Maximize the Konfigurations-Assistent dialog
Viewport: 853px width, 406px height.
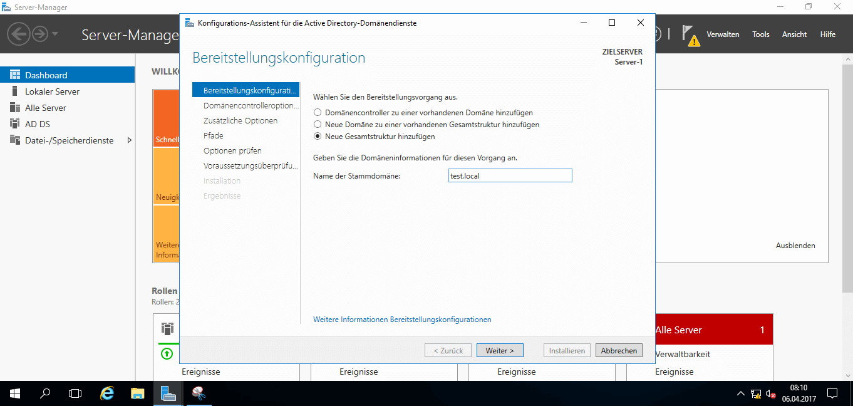point(612,23)
